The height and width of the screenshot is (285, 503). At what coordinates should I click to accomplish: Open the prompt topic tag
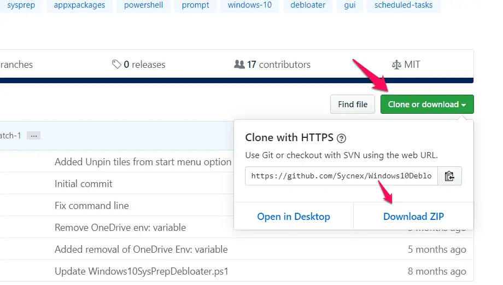[x=195, y=5]
